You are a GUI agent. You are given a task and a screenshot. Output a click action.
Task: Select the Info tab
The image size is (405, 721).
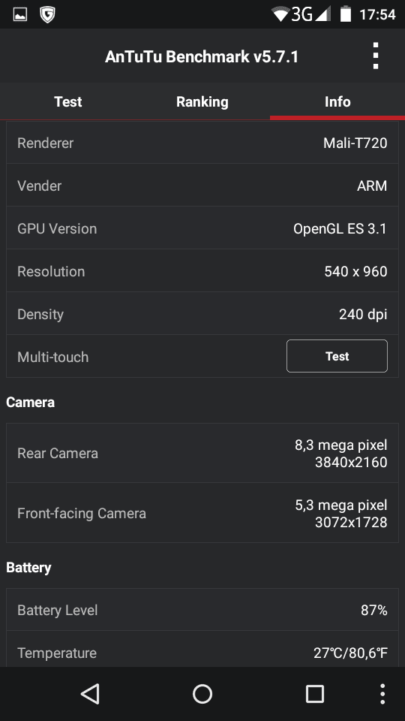coord(337,101)
